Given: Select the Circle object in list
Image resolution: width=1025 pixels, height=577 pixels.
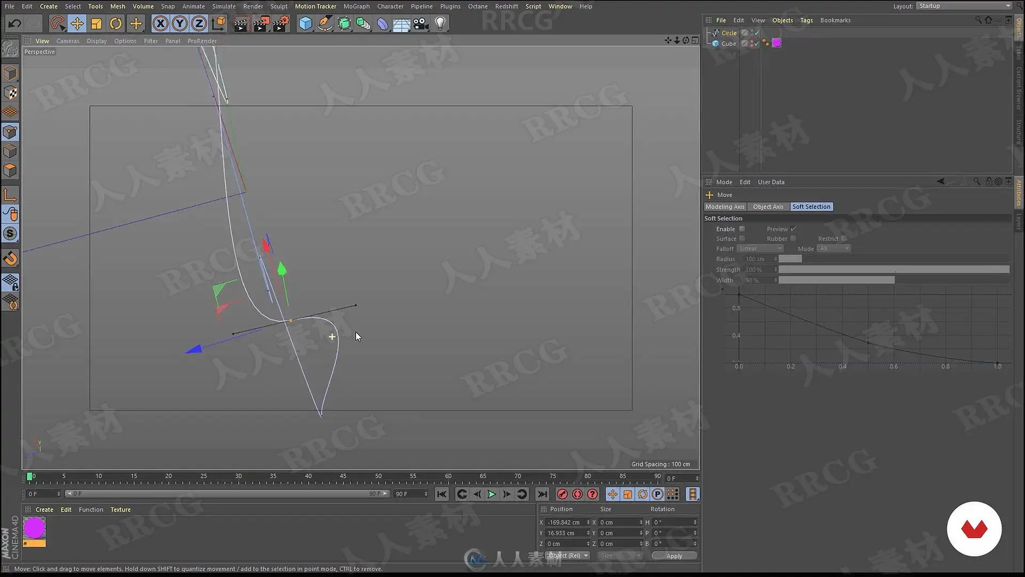Looking at the screenshot, I should click(x=729, y=33).
